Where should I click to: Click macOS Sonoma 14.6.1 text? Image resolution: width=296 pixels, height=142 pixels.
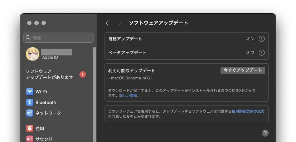click(132, 78)
